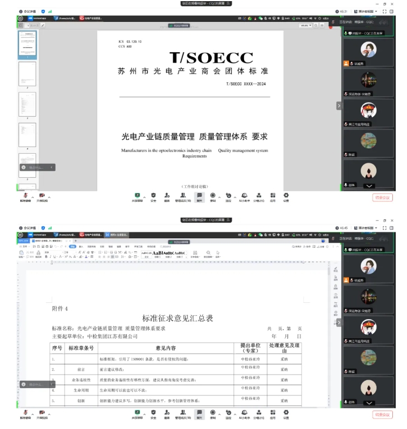The width and height of the screenshot is (407, 429).
Task: Click network signal bars icon in upper window
Action: click(50, 11)
